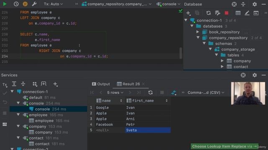268x150 pixels.
Task: Select the contact table result in Services
Action: pos(42,144)
